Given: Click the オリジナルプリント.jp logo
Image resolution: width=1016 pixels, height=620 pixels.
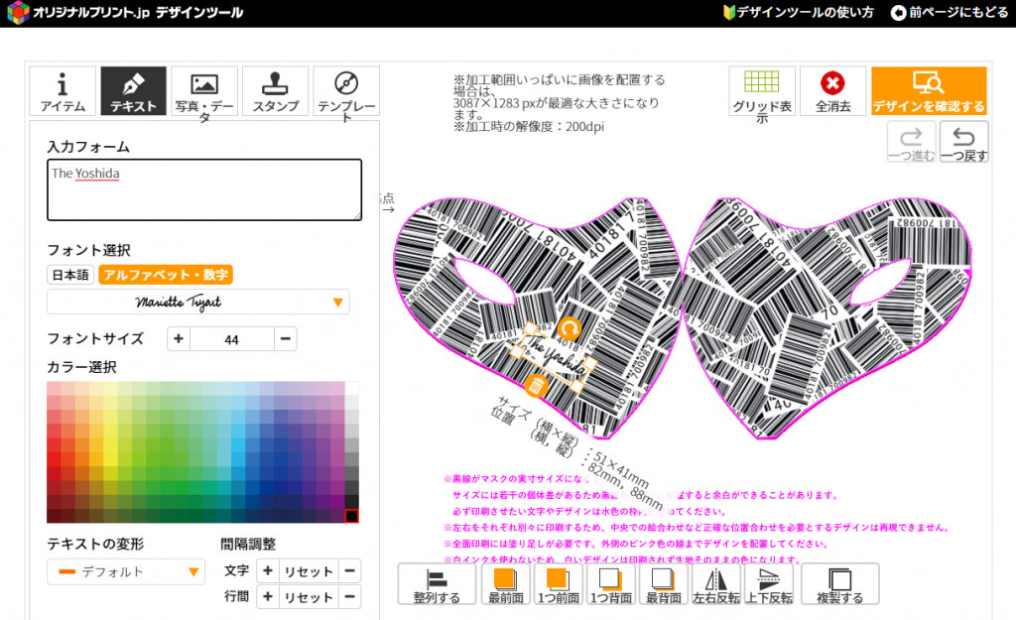Looking at the screenshot, I should click(x=125, y=12).
